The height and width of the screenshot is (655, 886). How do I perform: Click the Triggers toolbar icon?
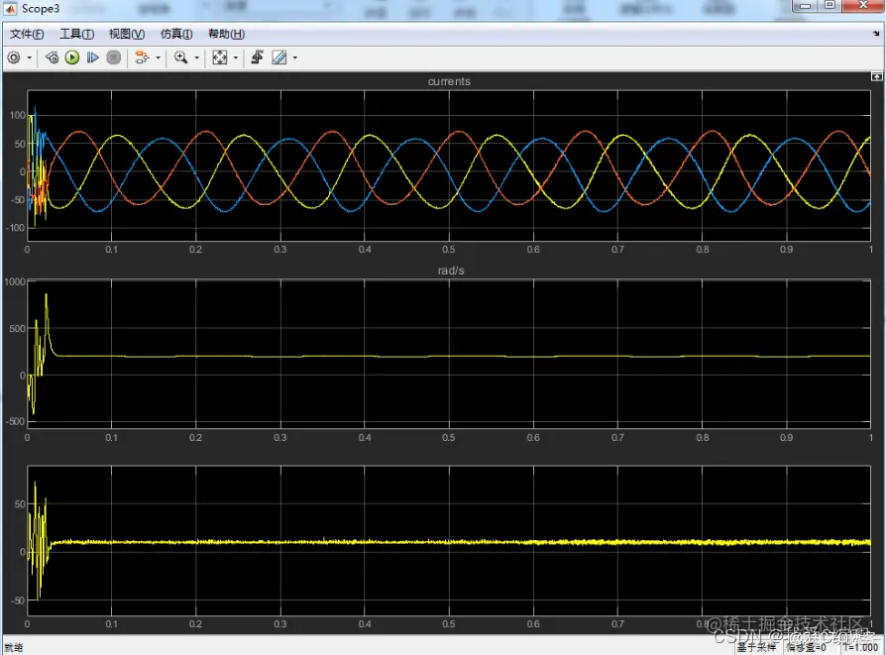[257, 57]
